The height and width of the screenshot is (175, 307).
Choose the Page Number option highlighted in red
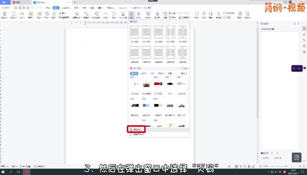point(136,129)
